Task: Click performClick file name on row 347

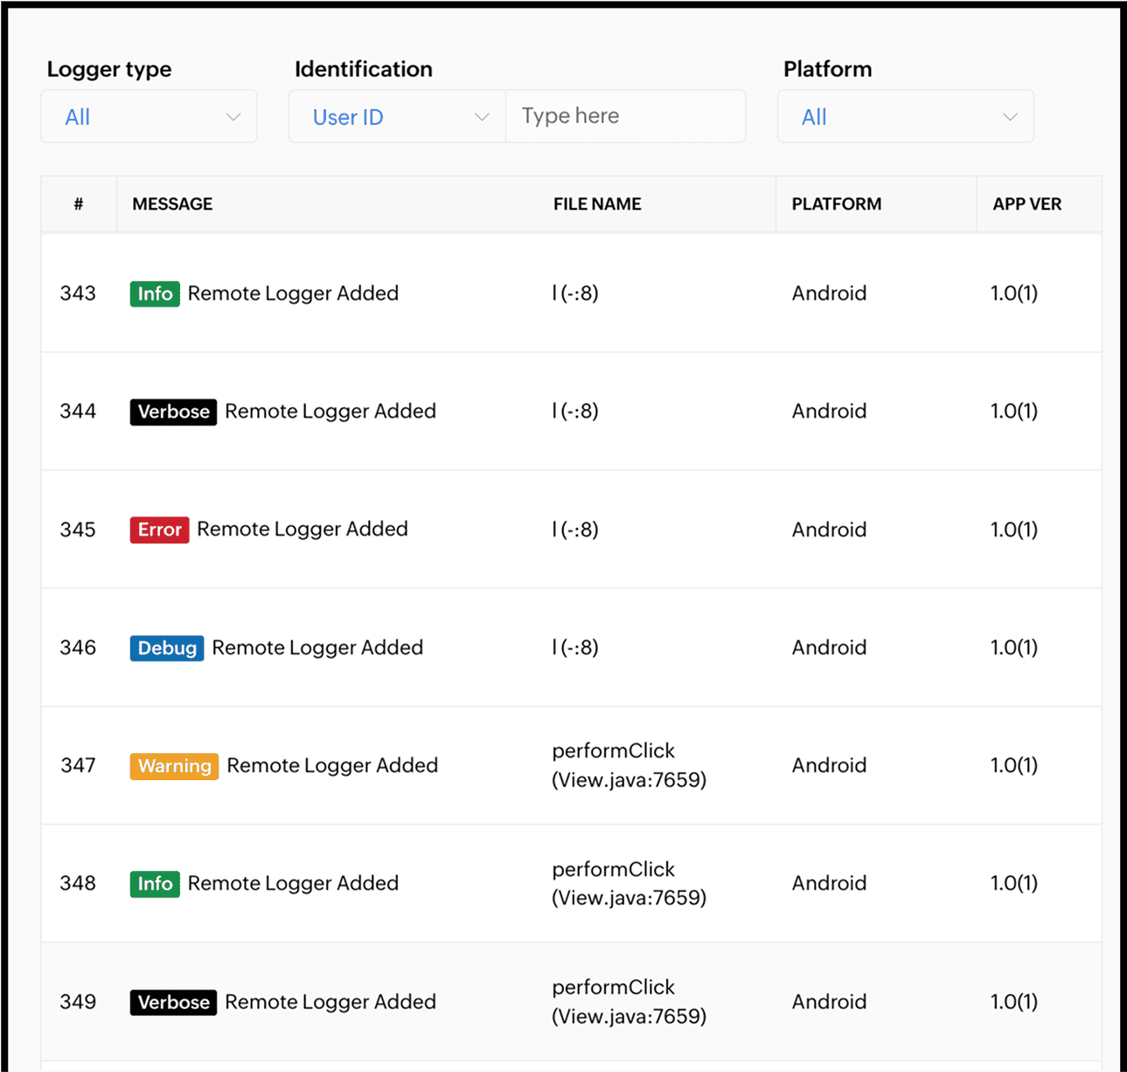Action: (x=629, y=765)
